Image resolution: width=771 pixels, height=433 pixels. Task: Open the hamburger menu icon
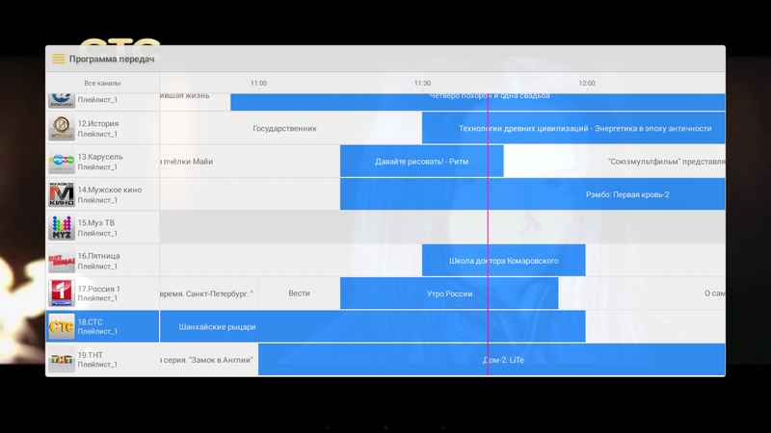coord(59,59)
